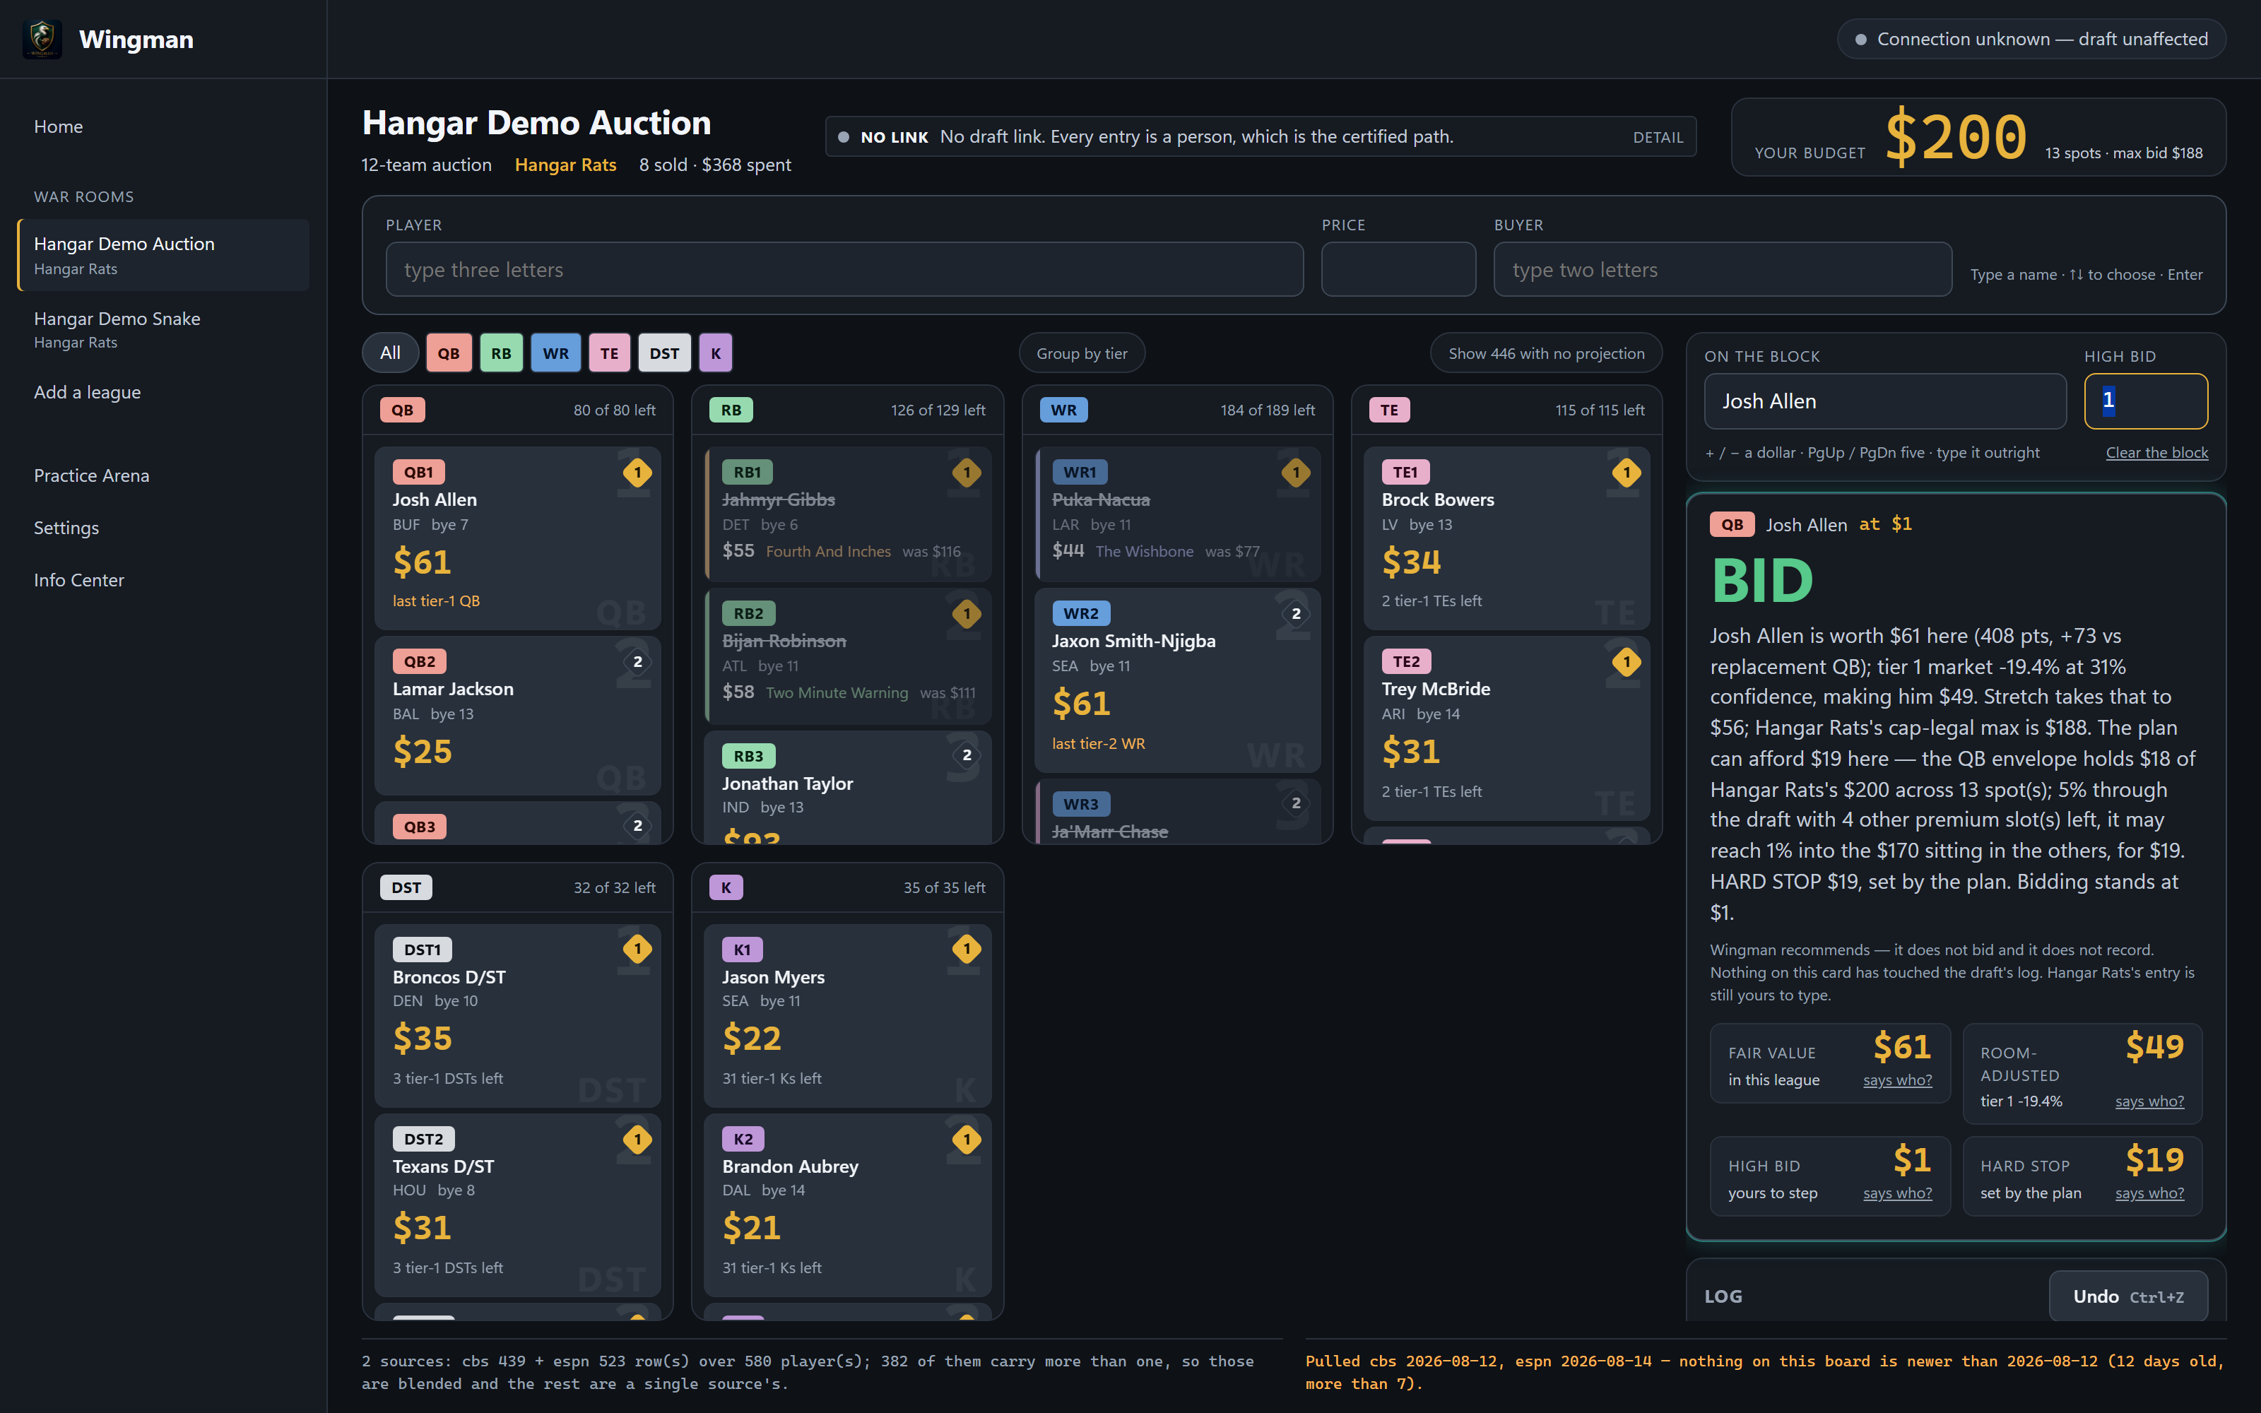Click Undo button in the log

coord(2128,1296)
